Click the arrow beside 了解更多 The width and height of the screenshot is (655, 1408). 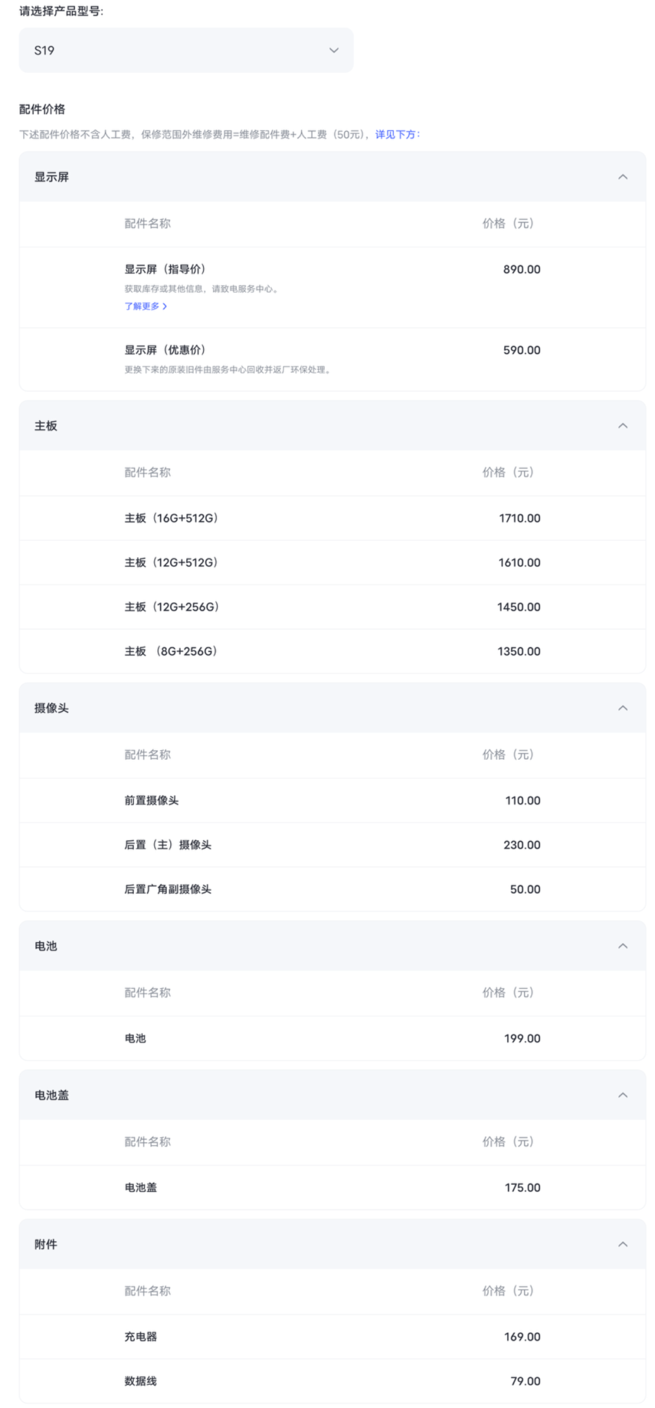pyautogui.click(x=164, y=306)
